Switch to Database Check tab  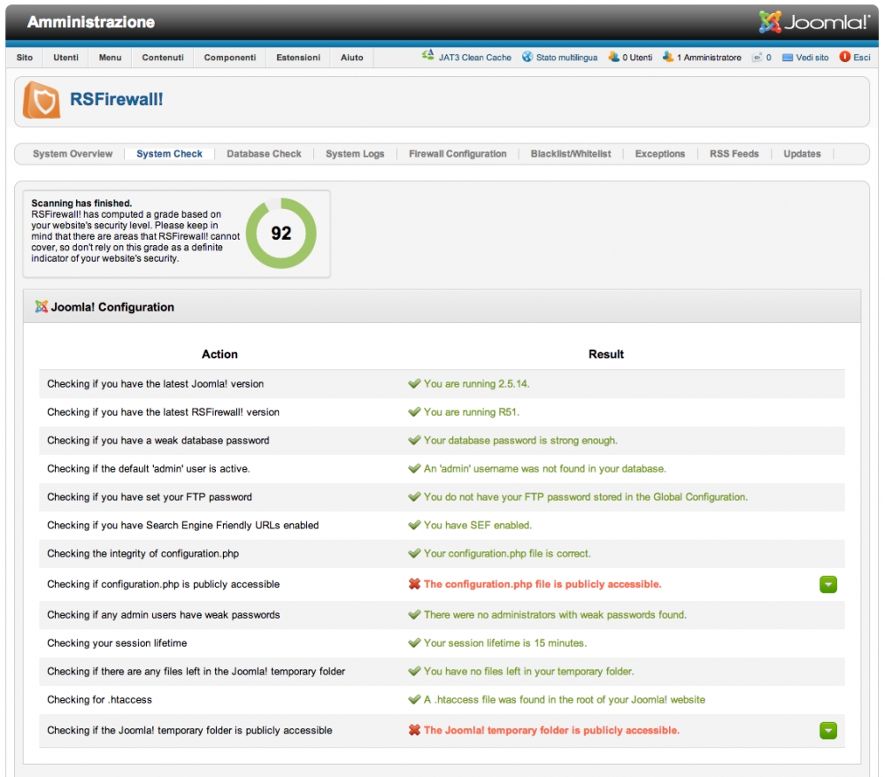coord(264,153)
